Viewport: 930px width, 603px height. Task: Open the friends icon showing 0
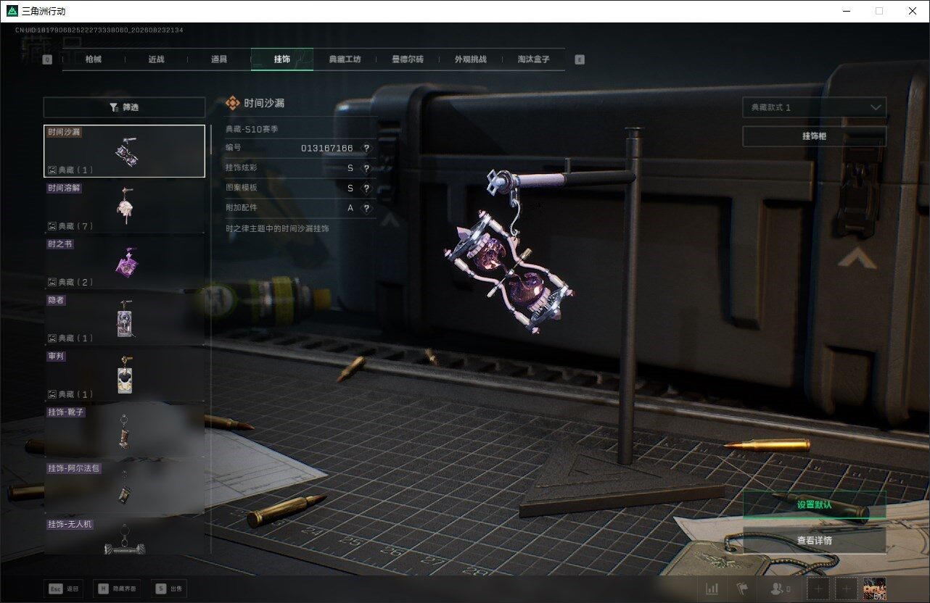781,589
